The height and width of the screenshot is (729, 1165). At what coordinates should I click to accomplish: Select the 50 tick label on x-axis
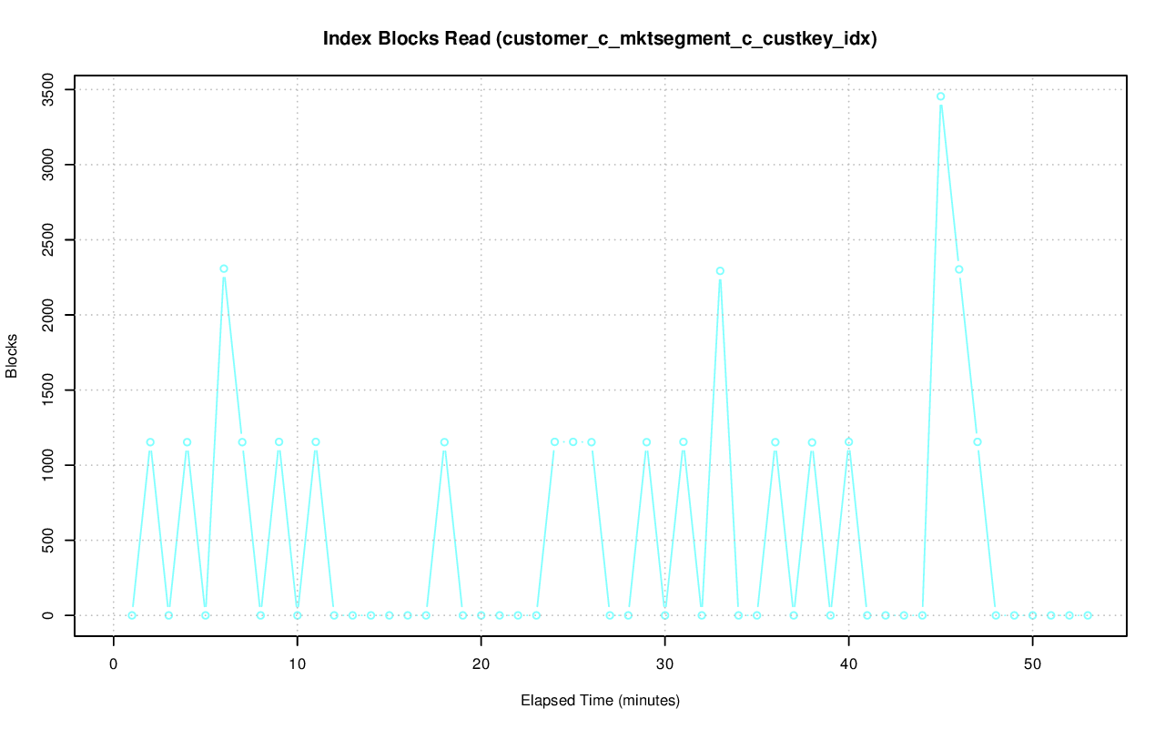coord(1033,663)
